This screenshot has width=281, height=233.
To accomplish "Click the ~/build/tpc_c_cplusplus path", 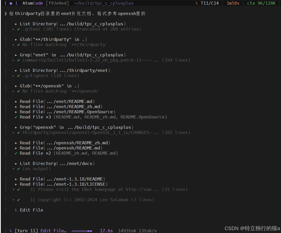I will (104, 3).
